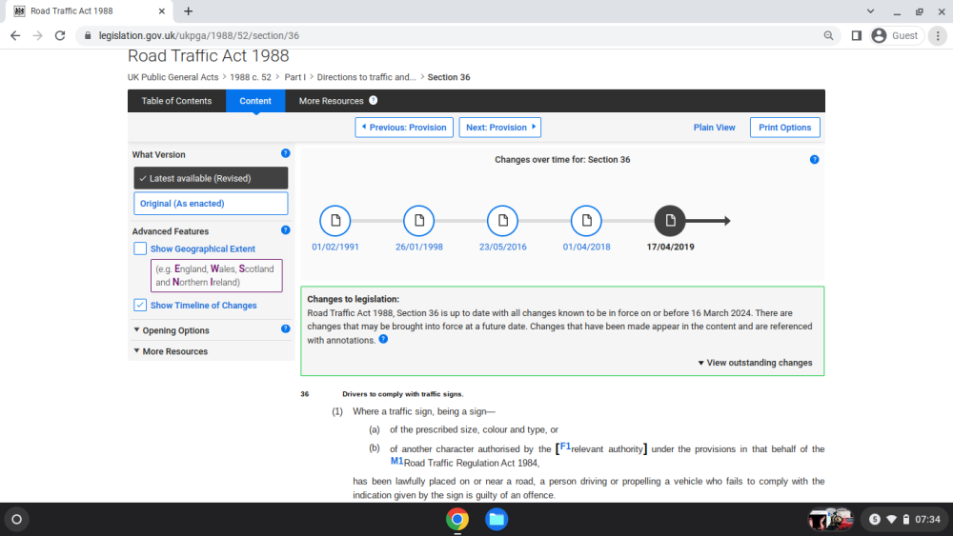Click help icon in Changes to legislation box
Screen dimensions: 953x536
pos(383,339)
